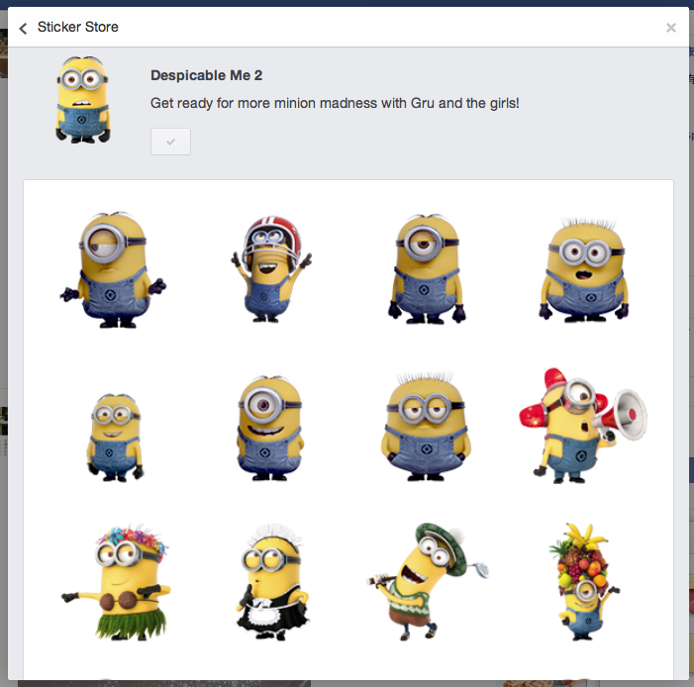Click the checkmark button under the pack description

(170, 142)
